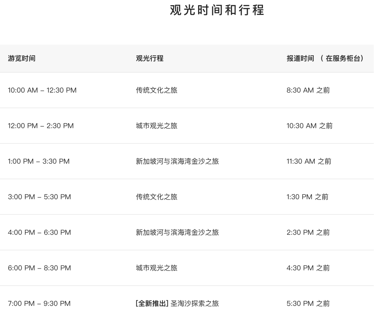Select [全新推出] 圣淘沙探索之旅 itinerary
The image size is (374, 313).
tap(177, 303)
